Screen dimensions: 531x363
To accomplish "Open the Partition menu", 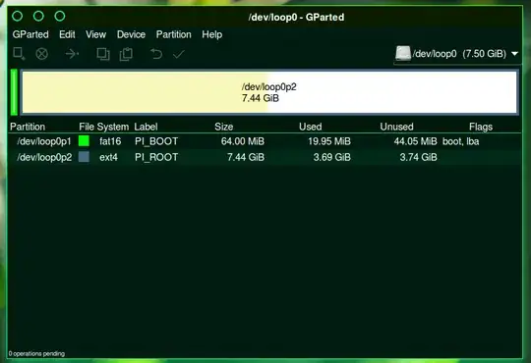I will pos(174,34).
